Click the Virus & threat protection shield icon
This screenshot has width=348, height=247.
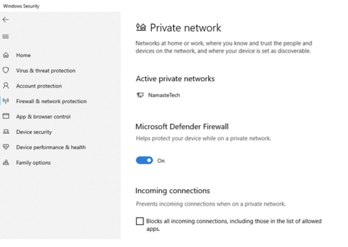coord(6,70)
